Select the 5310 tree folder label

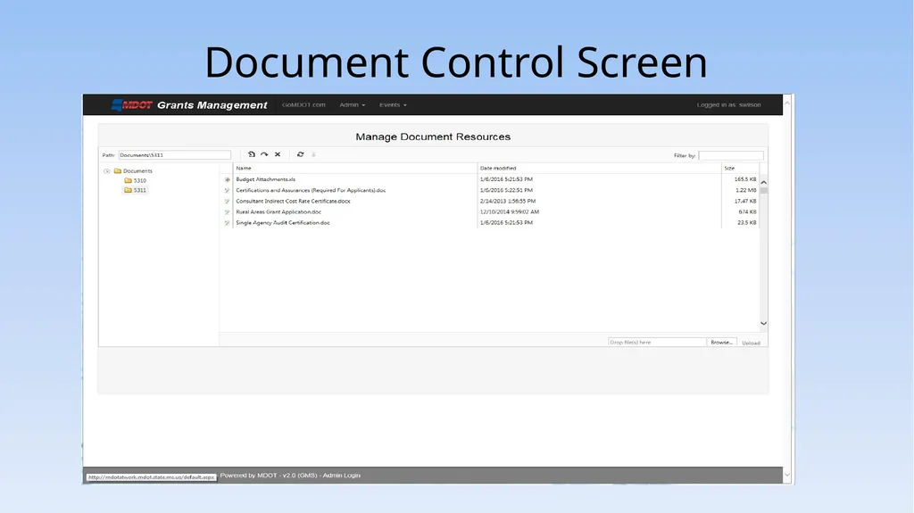140,181
